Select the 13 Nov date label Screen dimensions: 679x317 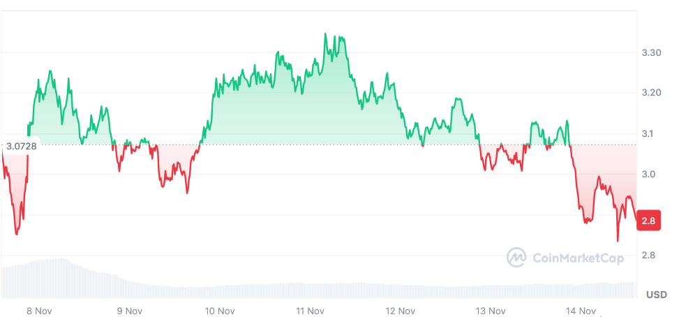[490, 311]
